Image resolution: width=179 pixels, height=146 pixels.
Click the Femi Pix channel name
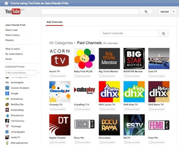tap(153, 138)
